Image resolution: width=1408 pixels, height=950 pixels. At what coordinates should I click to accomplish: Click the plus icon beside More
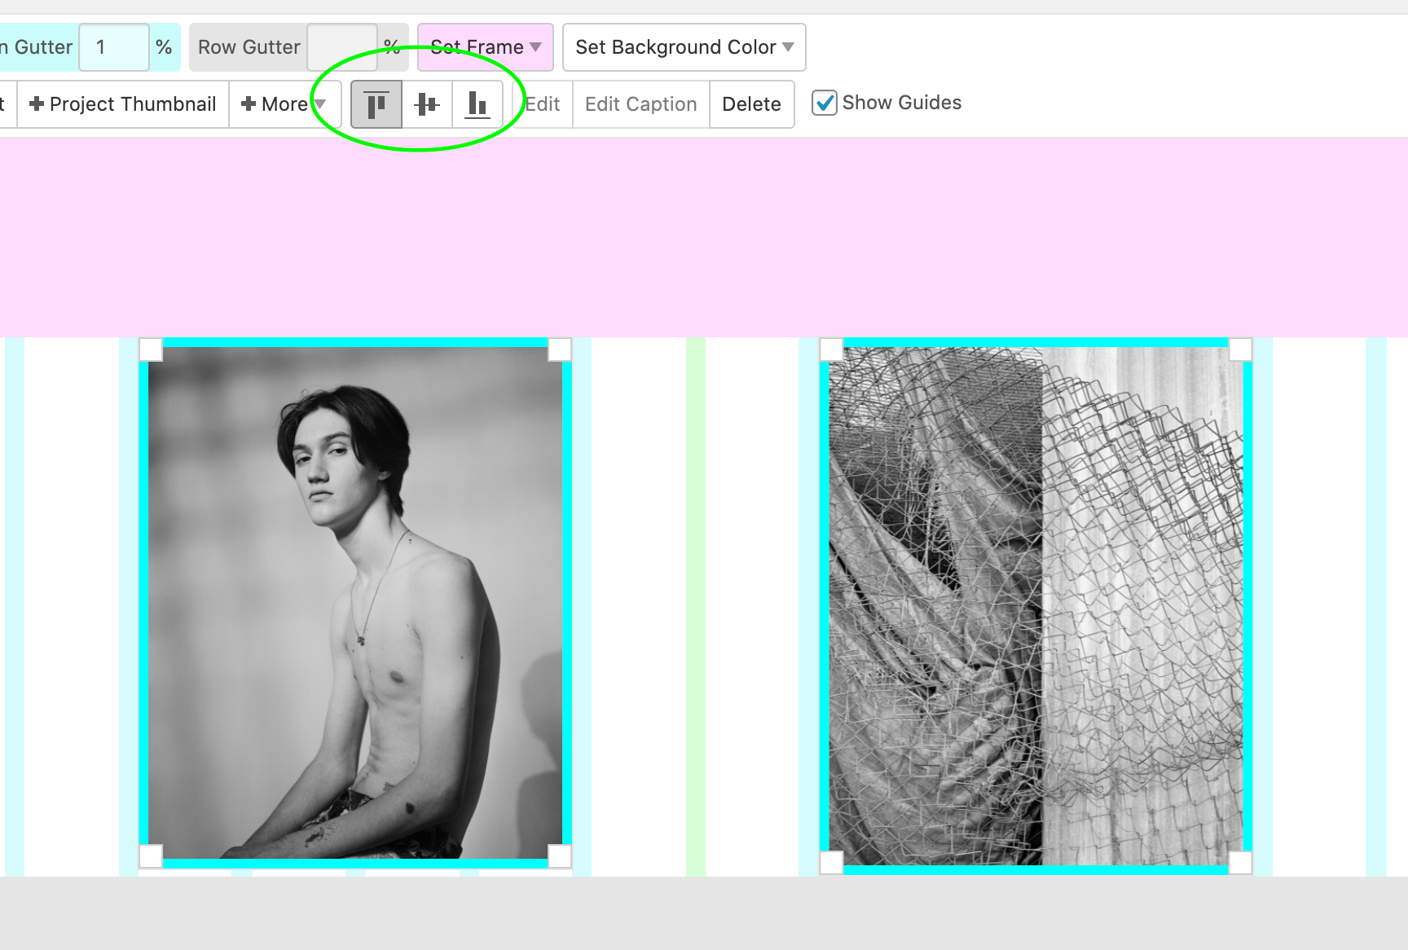[249, 104]
